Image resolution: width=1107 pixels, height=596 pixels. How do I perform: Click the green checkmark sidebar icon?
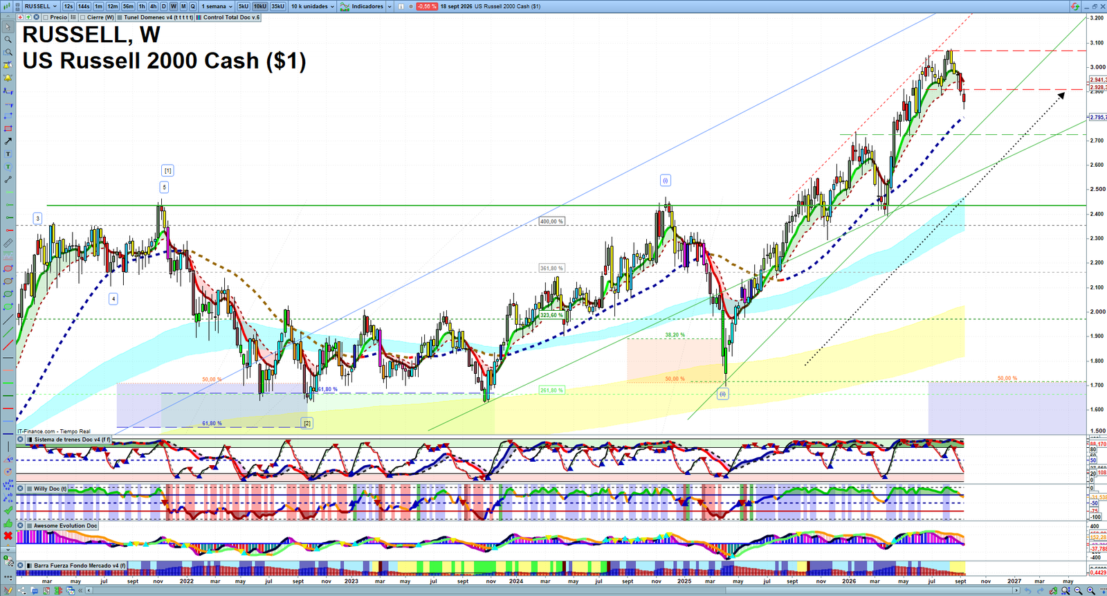[x=8, y=510]
